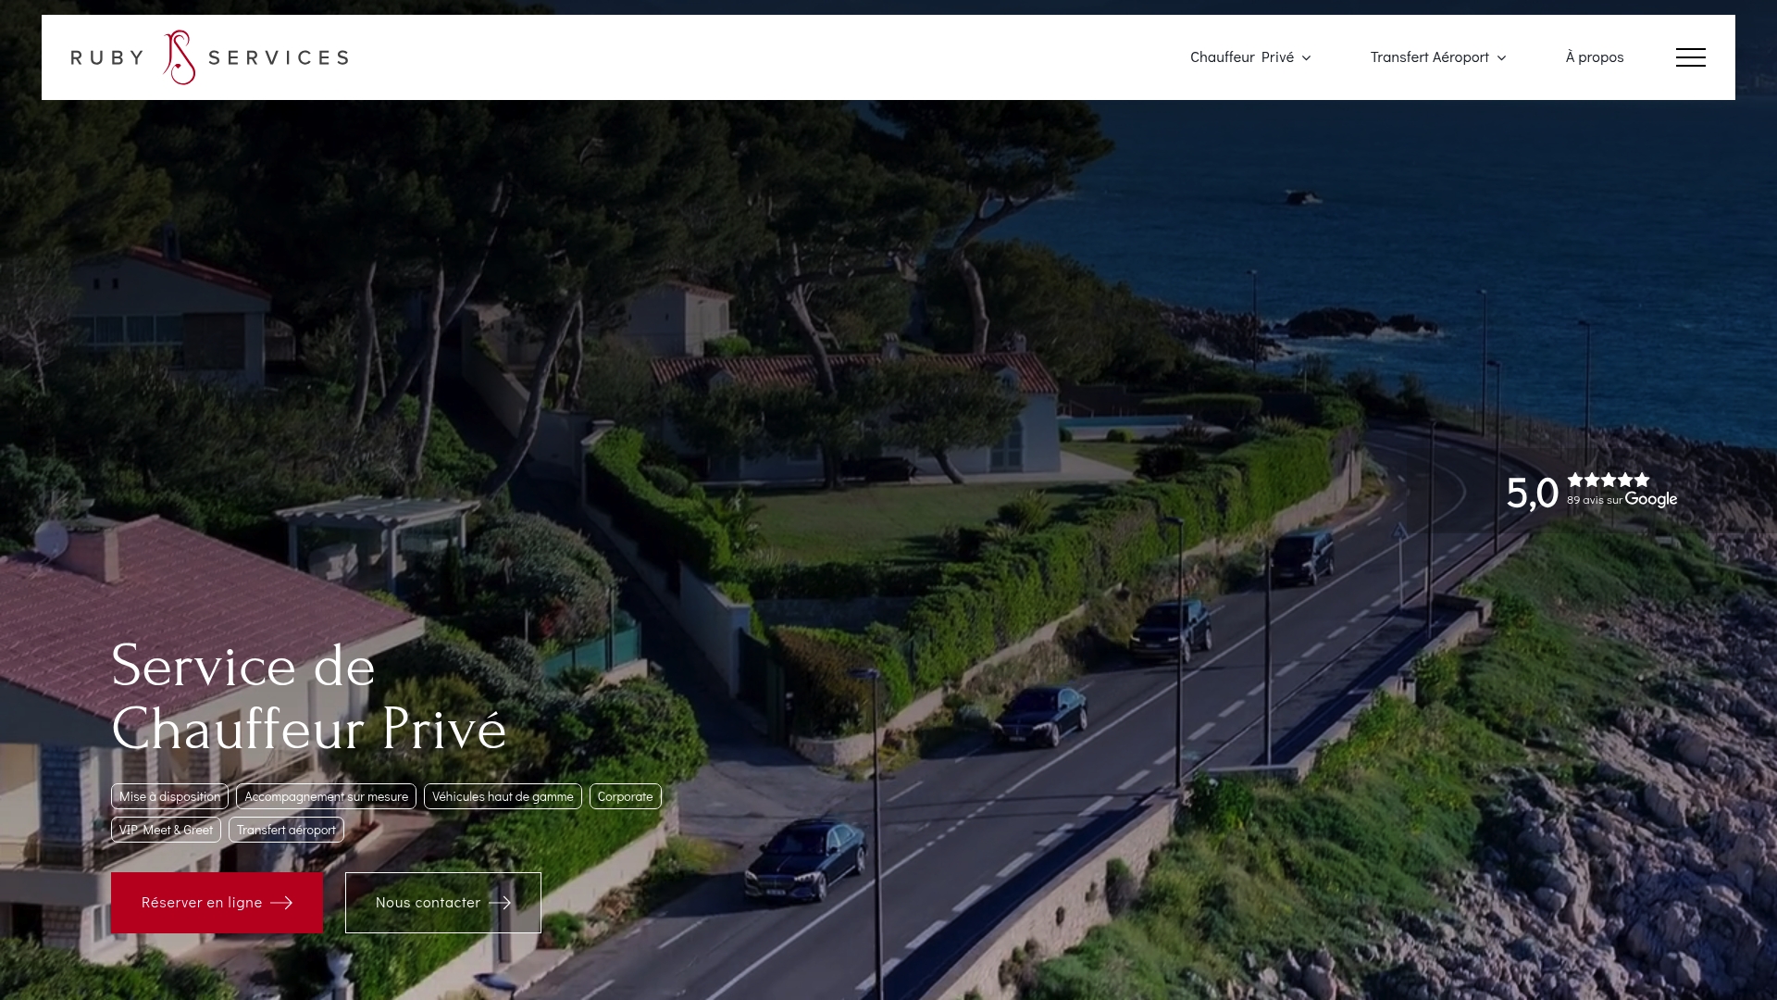
Task: Open the Chauffeur Privé menu item
Action: coord(1242,57)
